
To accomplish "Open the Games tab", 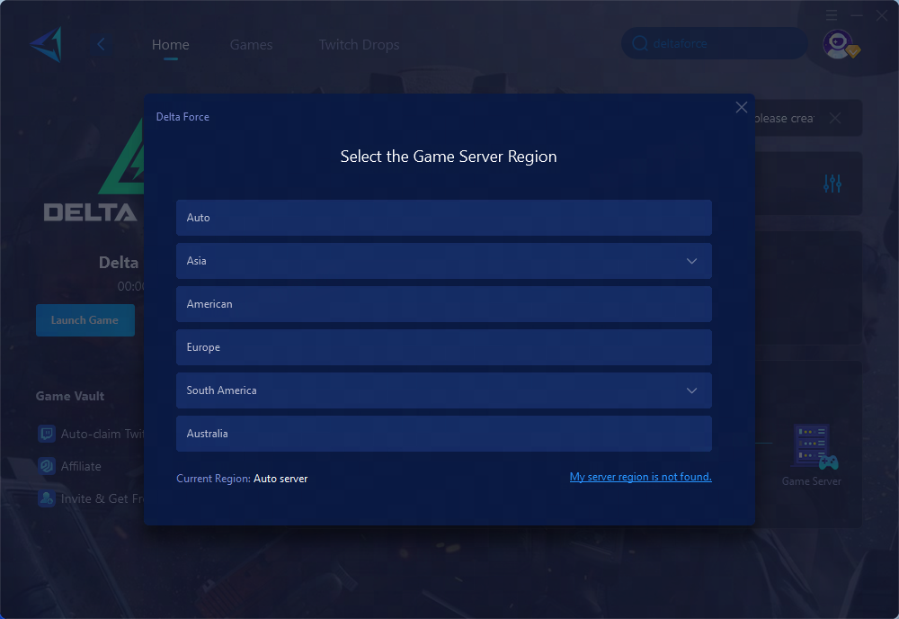I will 251,44.
